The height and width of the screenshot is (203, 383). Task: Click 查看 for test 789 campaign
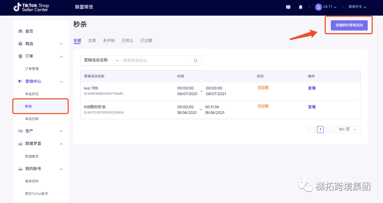(x=312, y=88)
